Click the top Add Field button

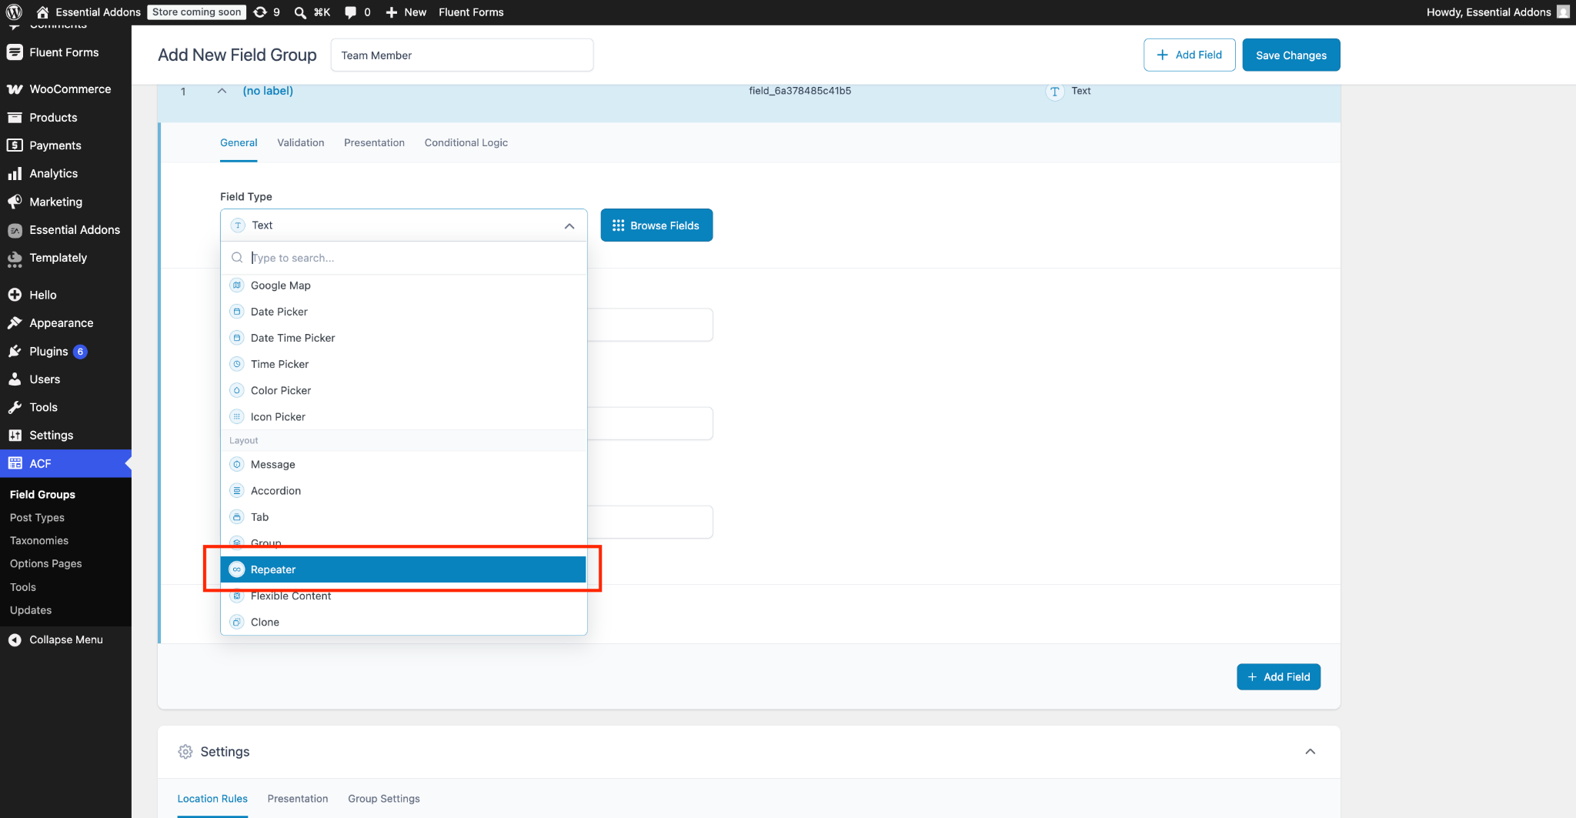(1190, 55)
